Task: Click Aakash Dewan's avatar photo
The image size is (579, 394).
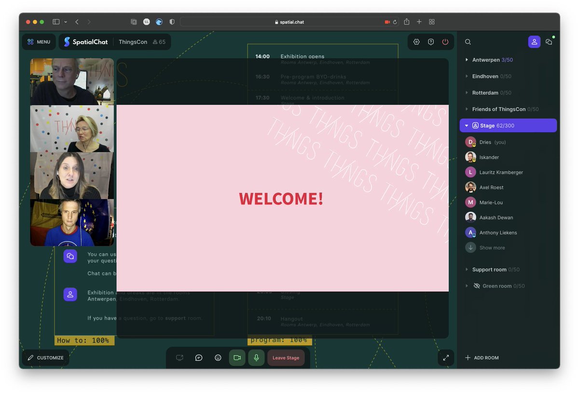Action: [x=470, y=217]
